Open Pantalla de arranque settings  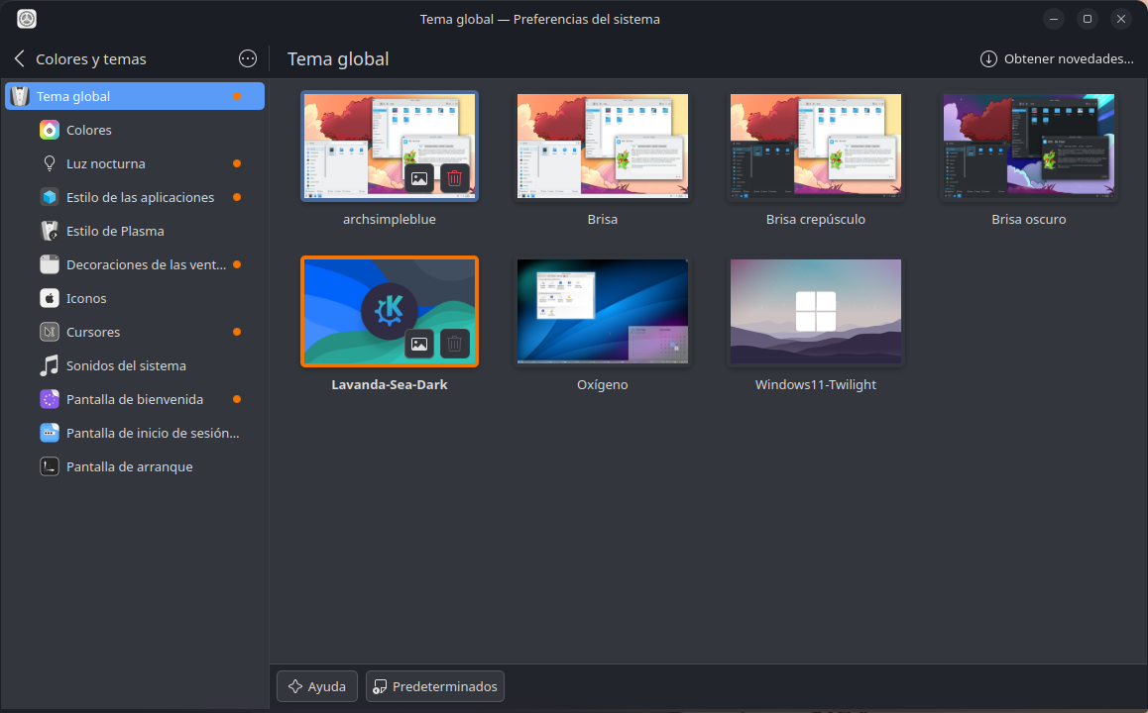(129, 466)
